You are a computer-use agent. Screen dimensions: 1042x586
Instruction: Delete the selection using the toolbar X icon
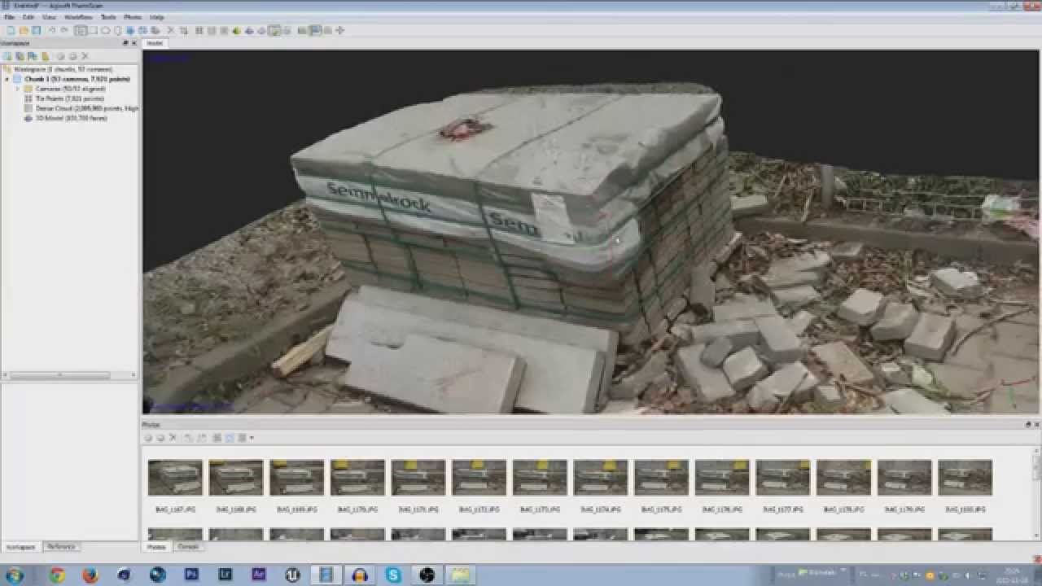click(170, 31)
